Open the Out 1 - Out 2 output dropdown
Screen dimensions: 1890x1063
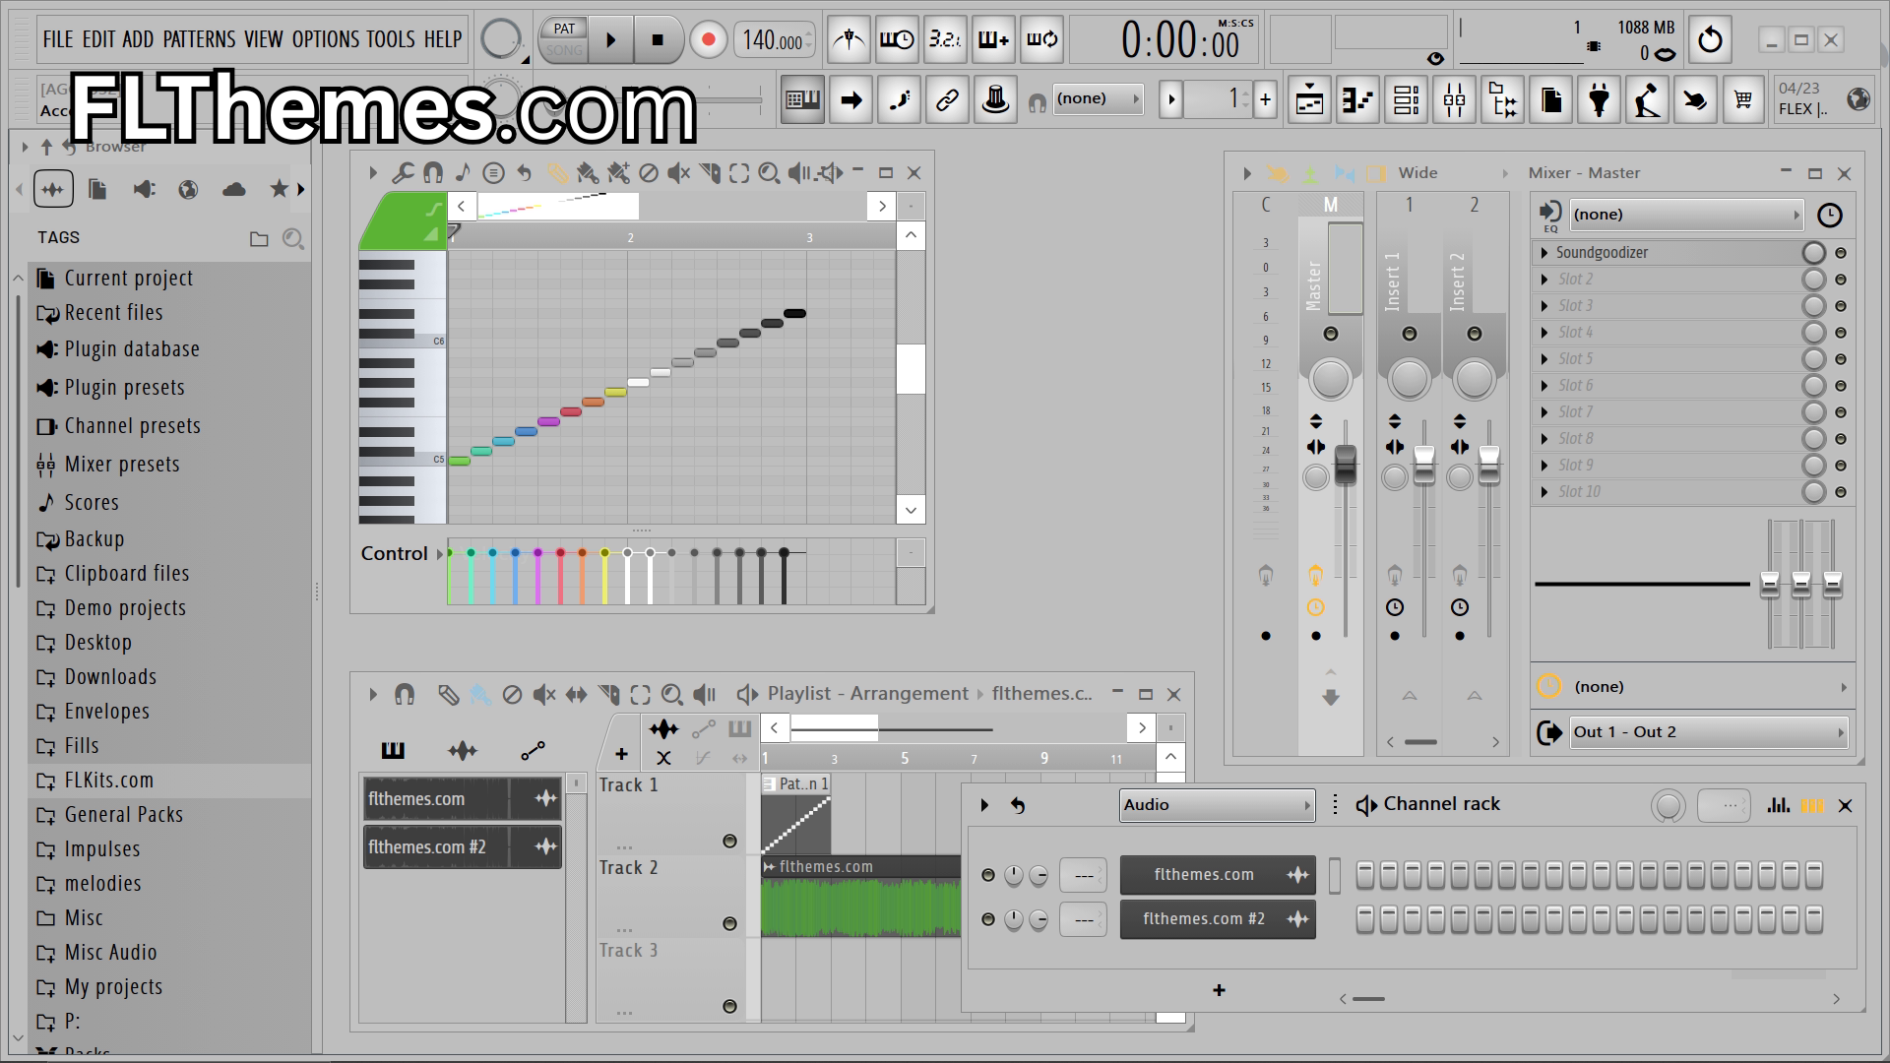(1708, 732)
